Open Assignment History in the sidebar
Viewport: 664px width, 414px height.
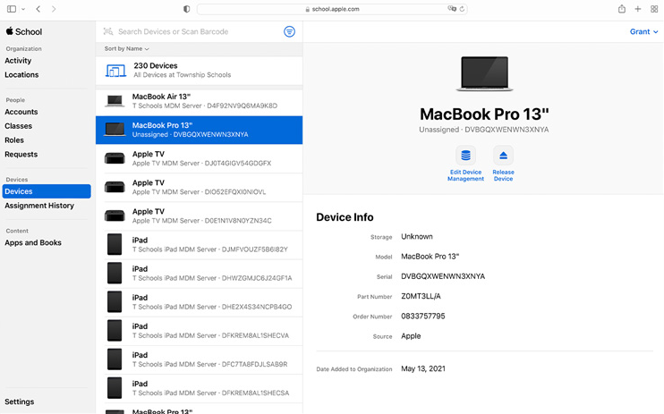[x=39, y=206]
